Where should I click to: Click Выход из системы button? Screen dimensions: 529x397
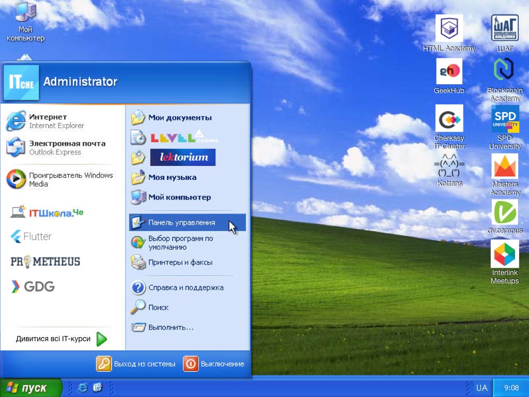click(136, 364)
